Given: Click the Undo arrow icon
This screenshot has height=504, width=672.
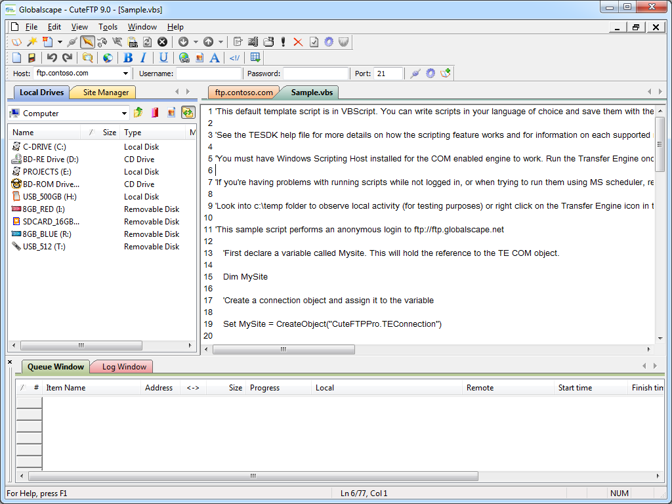Looking at the screenshot, I should [x=52, y=58].
